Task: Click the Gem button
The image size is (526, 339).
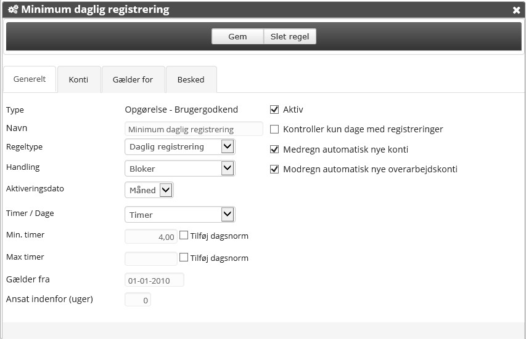Action: pyautogui.click(x=237, y=37)
